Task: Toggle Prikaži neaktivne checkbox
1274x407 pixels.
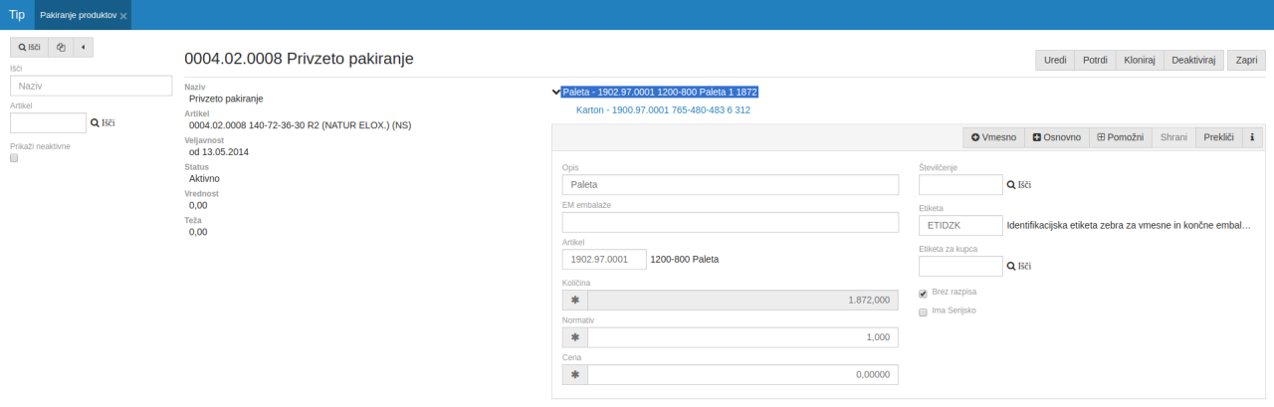Action: point(15,158)
